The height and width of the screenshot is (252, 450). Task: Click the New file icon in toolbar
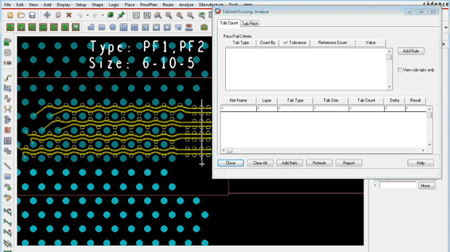tap(10, 15)
